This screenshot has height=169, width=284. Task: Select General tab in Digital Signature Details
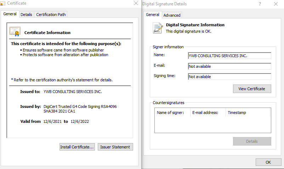pos(153,15)
